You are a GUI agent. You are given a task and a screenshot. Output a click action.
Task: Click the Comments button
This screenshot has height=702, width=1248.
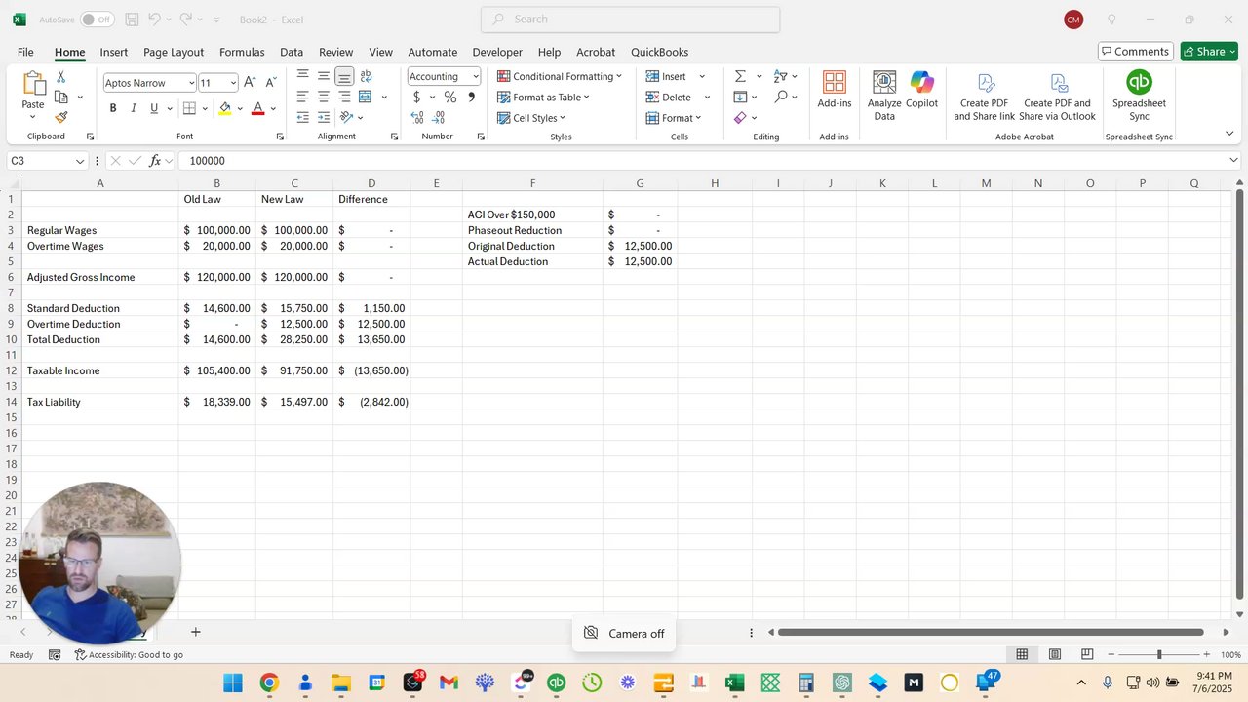coord(1135,52)
